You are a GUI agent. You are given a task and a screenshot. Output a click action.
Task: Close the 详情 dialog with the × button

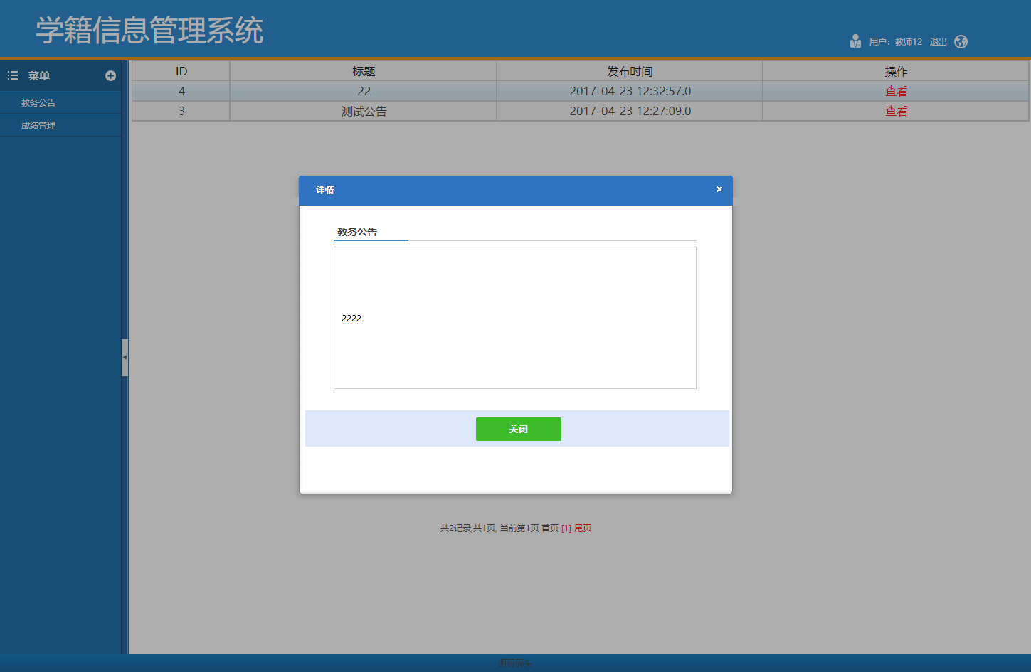point(719,189)
